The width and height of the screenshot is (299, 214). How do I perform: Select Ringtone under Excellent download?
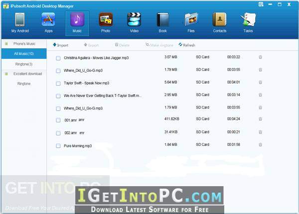(24, 84)
